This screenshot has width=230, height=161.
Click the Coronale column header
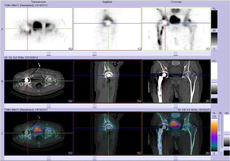(176, 2)
